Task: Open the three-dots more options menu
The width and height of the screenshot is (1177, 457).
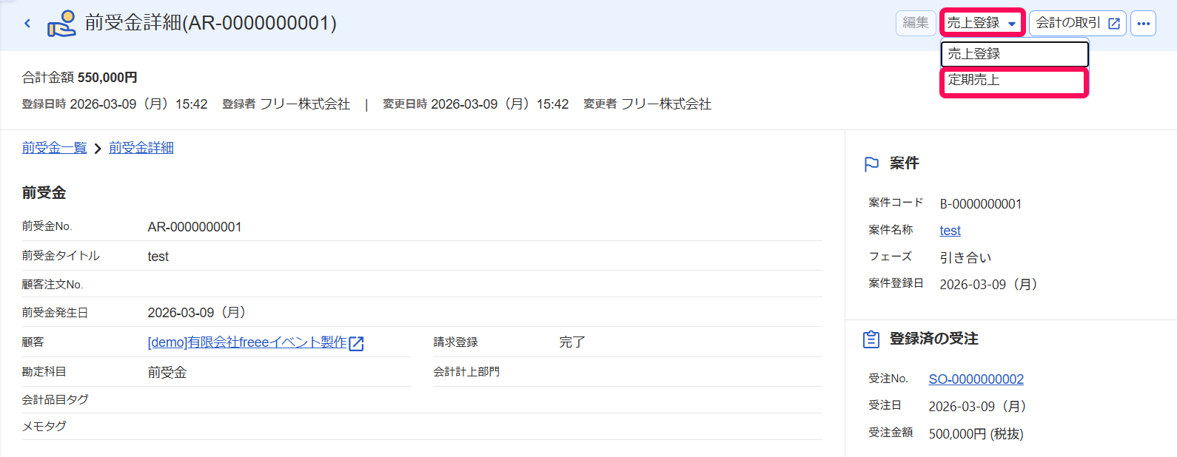Action: (x=1143, y=23)
